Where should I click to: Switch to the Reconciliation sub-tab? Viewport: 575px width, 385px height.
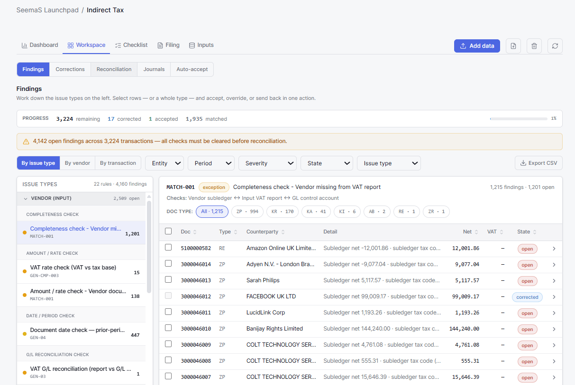pos(114,69)
